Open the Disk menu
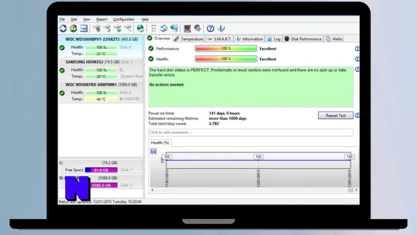417x235 pixels. pos(74,19)
